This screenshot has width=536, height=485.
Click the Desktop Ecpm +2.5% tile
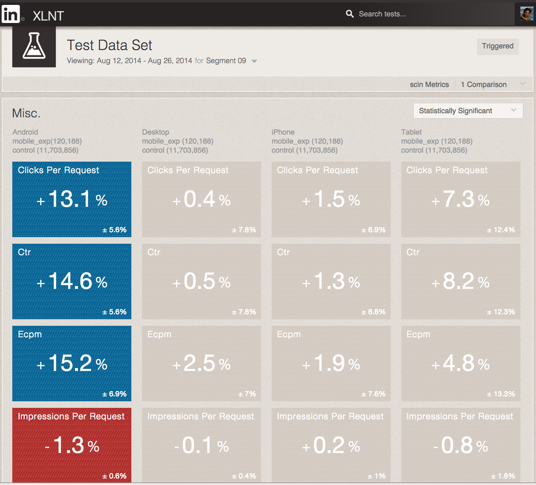tap(202, 364)
